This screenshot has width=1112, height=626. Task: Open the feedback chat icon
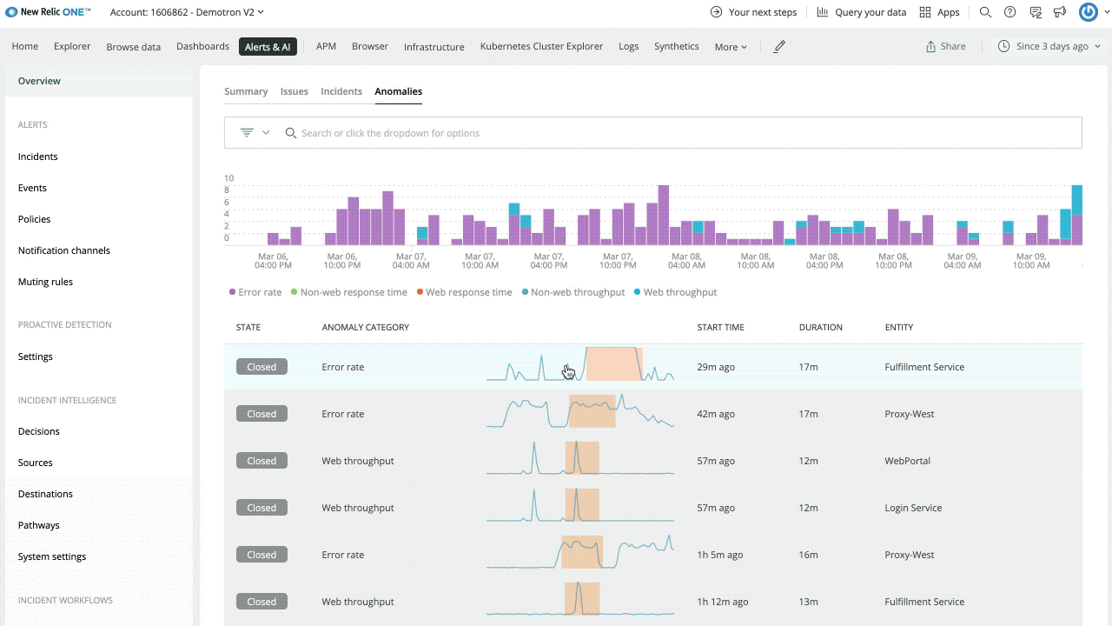point(1035,12)
